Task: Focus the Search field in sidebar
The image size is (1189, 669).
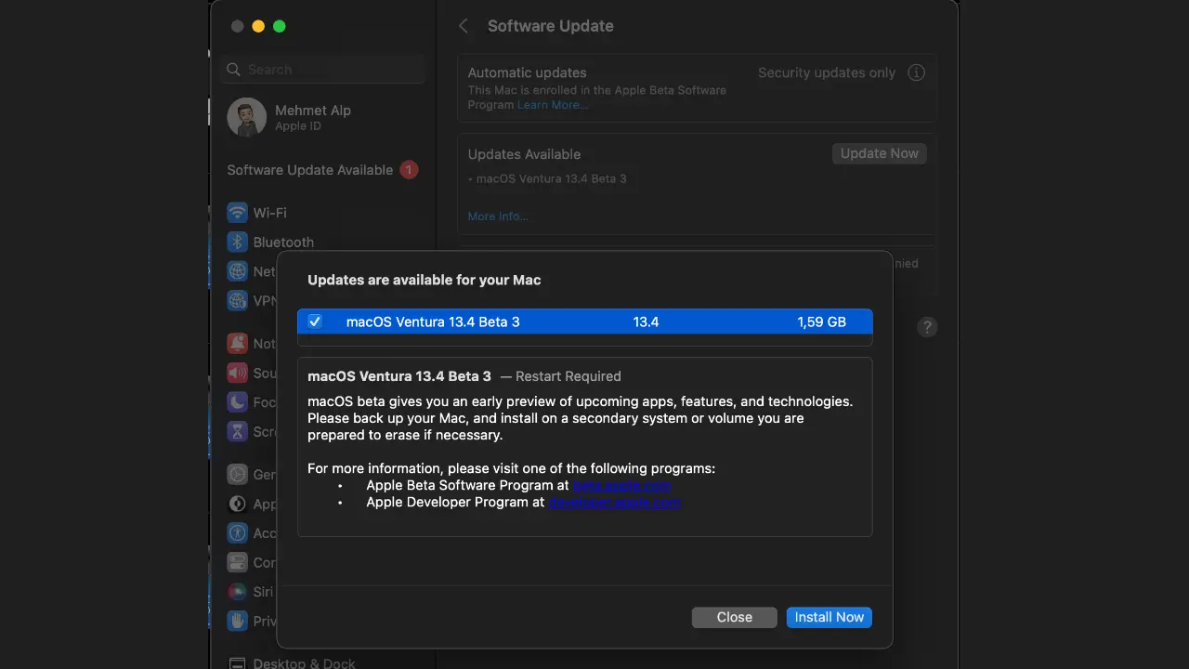Action: (x=323, y=70)
